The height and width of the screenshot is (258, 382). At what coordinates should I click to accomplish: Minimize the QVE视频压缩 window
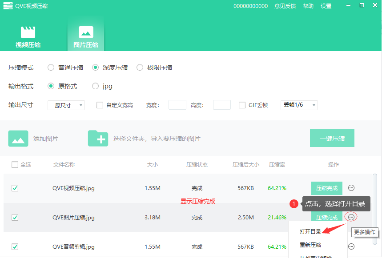(x=348, y=5)
